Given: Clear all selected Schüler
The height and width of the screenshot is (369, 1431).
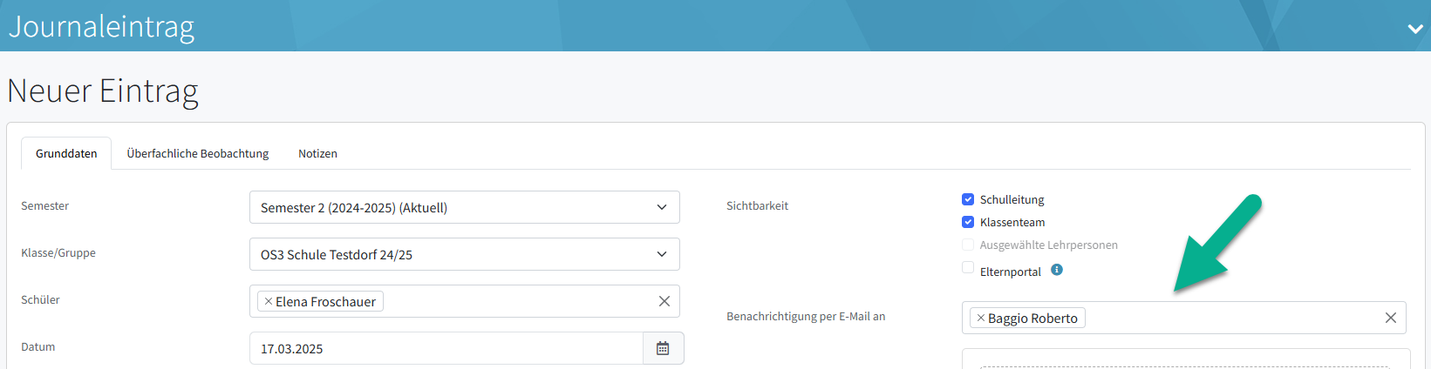Looking at the screenshot, I should click(x=664, y=301).
